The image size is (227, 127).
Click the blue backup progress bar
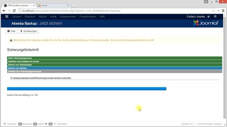tap(87, 89)
